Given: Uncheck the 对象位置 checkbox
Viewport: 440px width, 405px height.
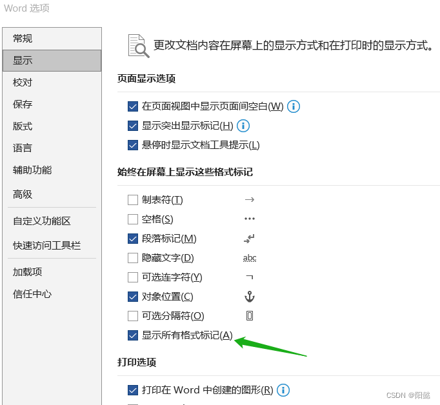Looking at the screenshot, I should 133,297.
